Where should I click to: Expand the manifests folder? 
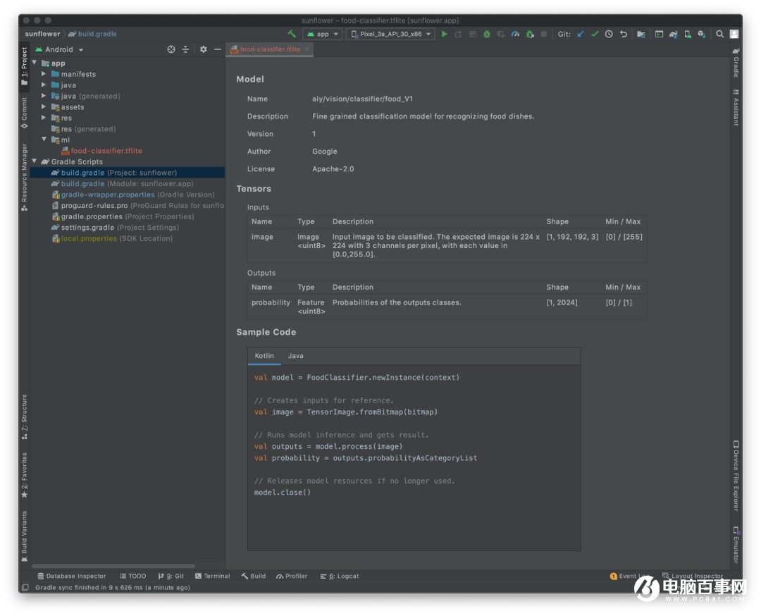[x=44, y=74]
